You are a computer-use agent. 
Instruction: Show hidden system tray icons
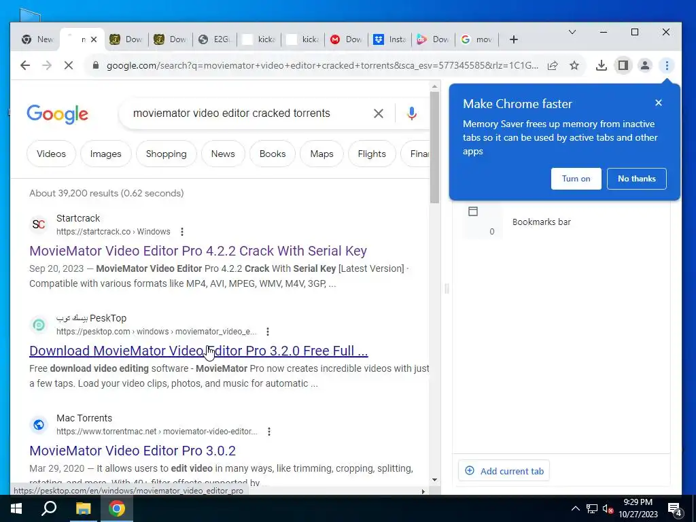point(575,508)
